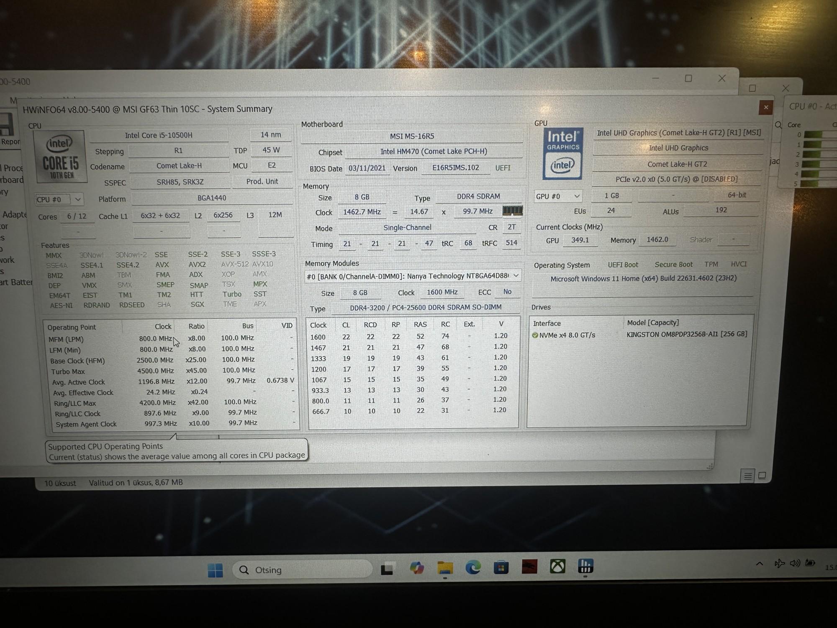Viewport: 837px width, 628px height.
Task: Click the BGA1440 platform field
Action: (x=212, y=198)
